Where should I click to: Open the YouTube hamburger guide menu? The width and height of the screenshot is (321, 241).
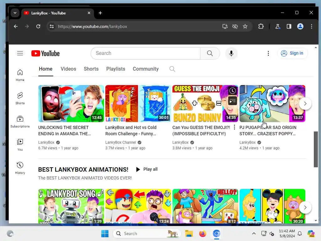(20, 53)
